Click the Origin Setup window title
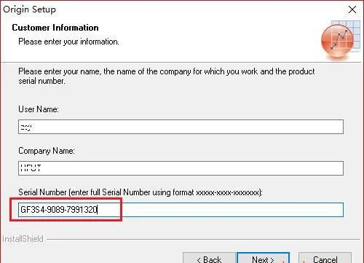The width and height of the screenshot is (364, 263). 29,9
